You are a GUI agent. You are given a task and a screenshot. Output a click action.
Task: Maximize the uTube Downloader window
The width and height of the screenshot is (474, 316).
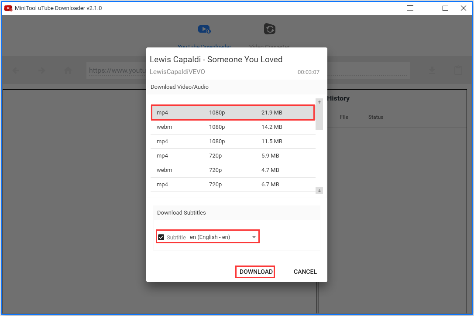click(x=445, y=8)
